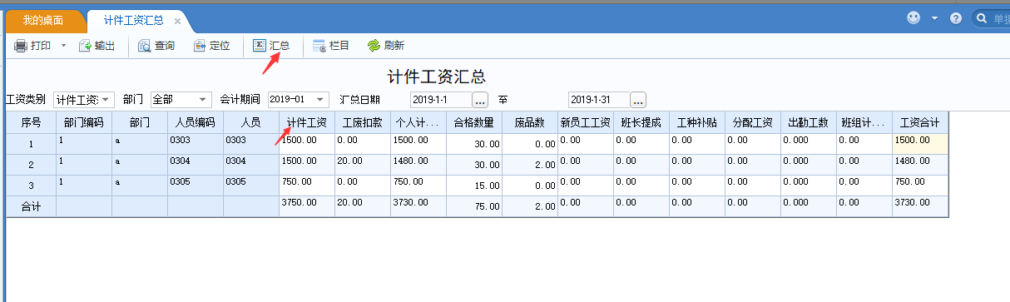Click the 定位 locate button

211,46
